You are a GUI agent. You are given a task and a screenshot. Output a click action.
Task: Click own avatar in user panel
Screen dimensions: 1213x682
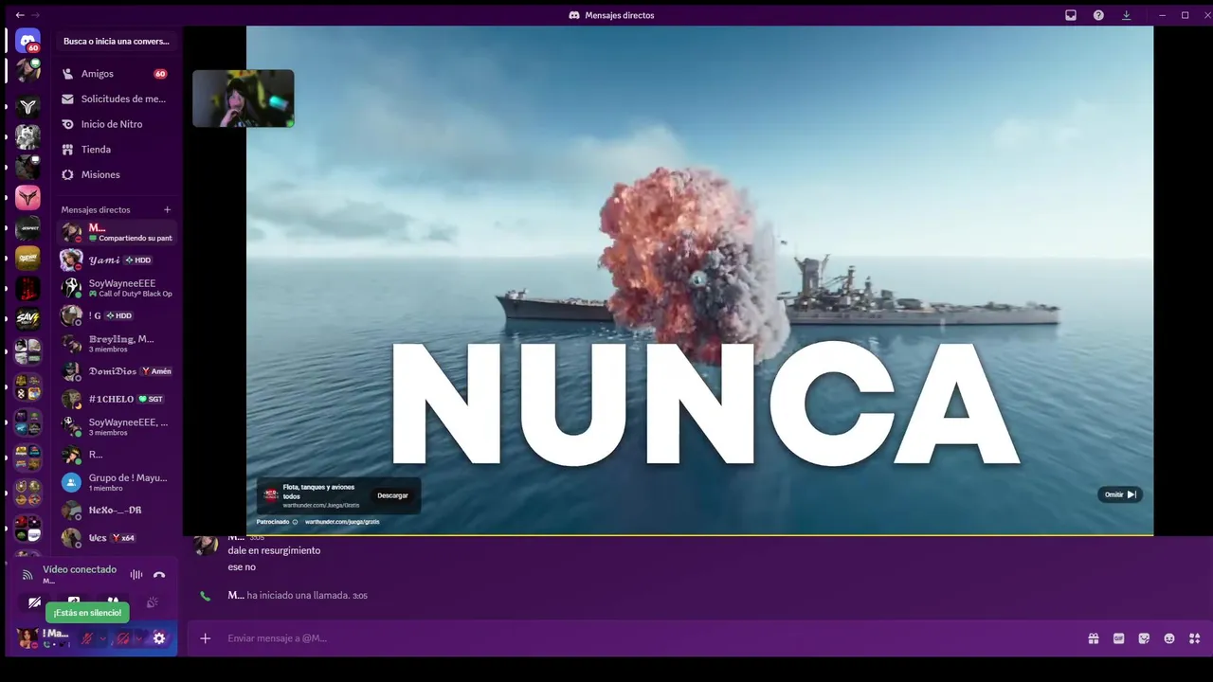27,637
